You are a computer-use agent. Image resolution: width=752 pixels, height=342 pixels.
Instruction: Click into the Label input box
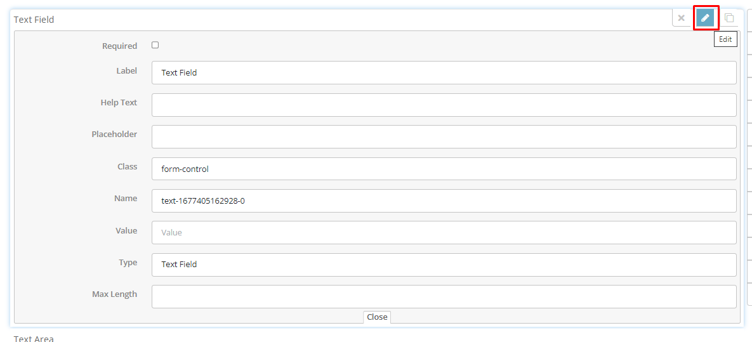pyautogui.click(x=444, y=73)
